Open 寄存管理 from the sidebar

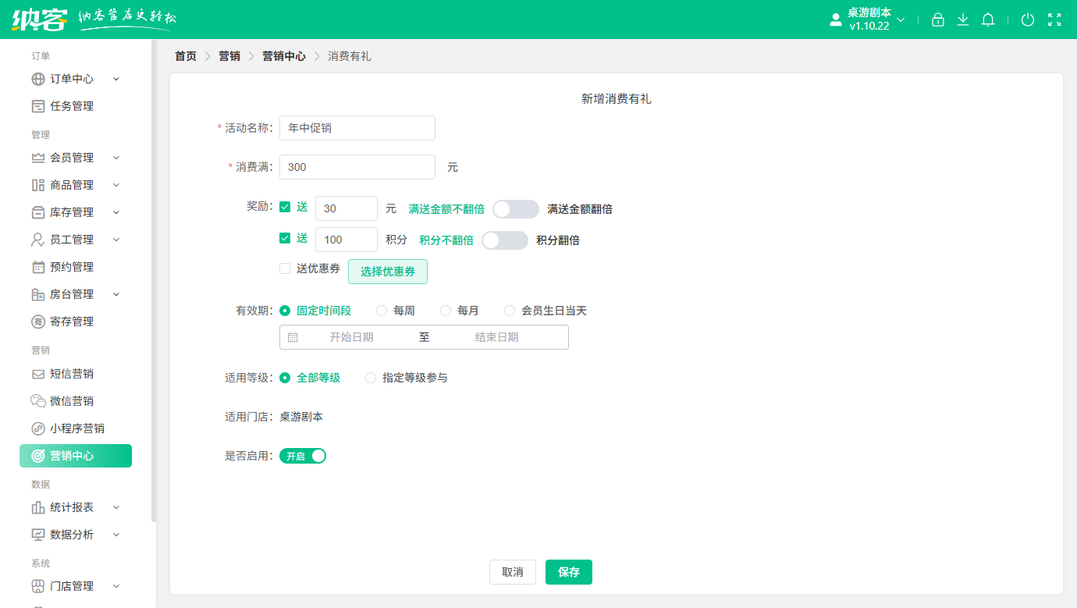tap(69, 321)
